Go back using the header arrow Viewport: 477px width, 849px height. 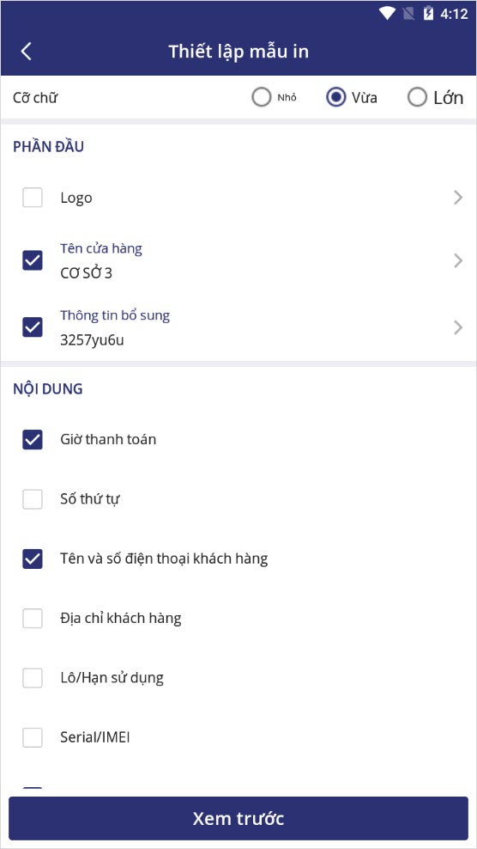[x=26, y=52]
